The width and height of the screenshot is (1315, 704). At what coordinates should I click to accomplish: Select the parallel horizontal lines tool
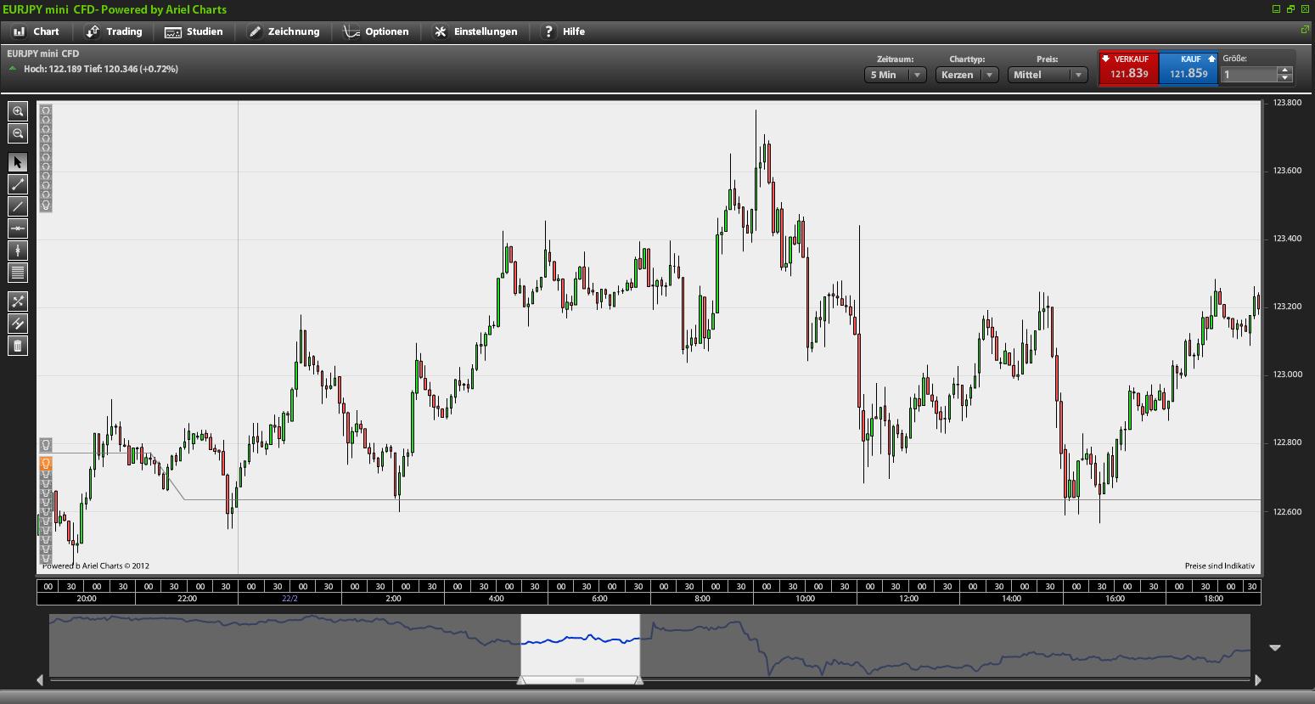(18, 273)
